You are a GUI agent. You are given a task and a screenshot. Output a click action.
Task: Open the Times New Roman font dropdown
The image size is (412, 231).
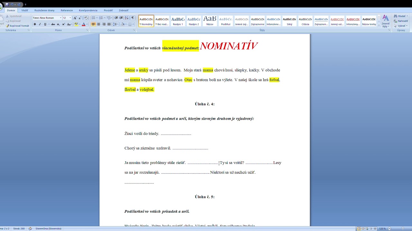[x=60, y=18]
